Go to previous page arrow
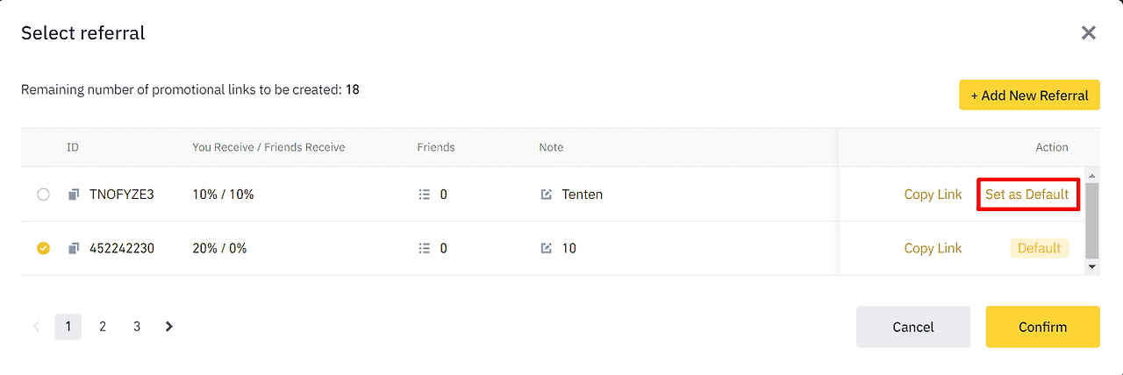The height and width of the screenshot is (375, 1123). click(x=37, y=327)
